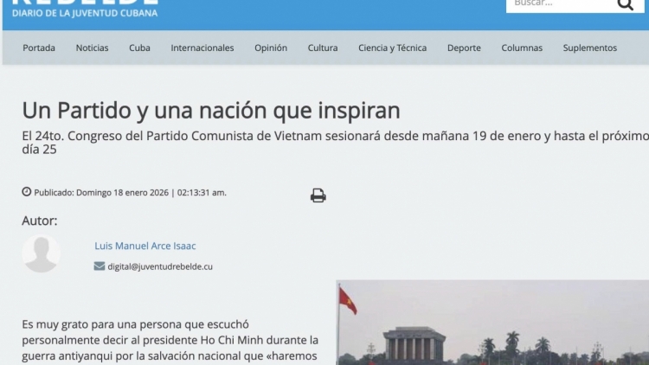This screenshot has width=649, height=365.
Task: Click the clock icon beside publication date
Action: [26, 192]
